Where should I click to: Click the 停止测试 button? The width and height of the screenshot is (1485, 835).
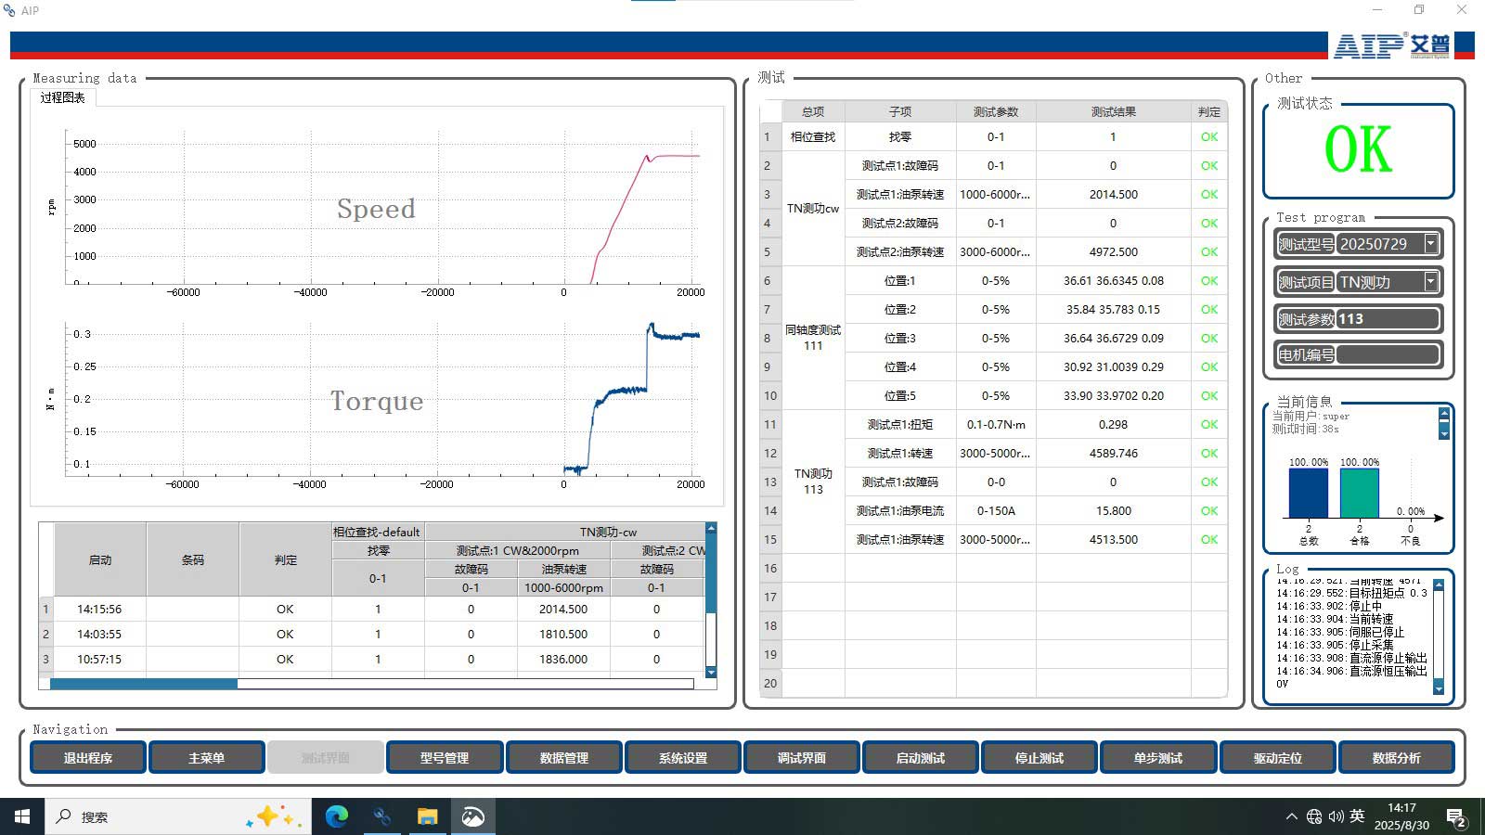(x=1039, y=758)
